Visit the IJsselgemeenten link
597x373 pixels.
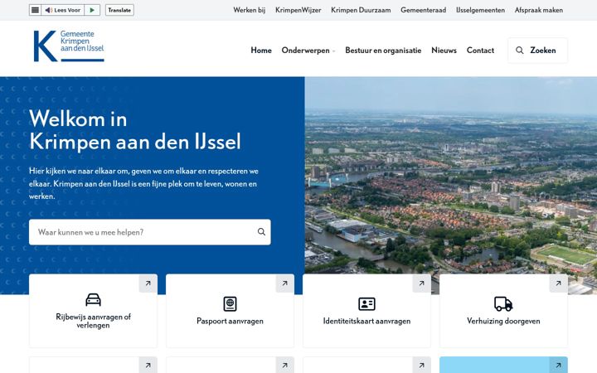pos(480,10)
